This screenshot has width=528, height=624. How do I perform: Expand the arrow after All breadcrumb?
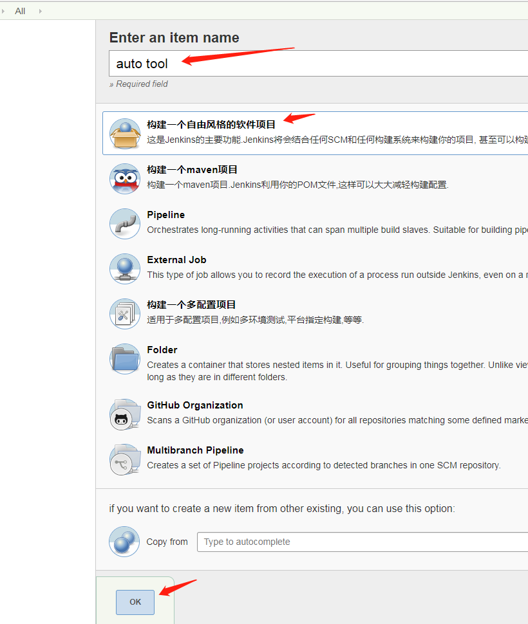click(x=40, y=11)
